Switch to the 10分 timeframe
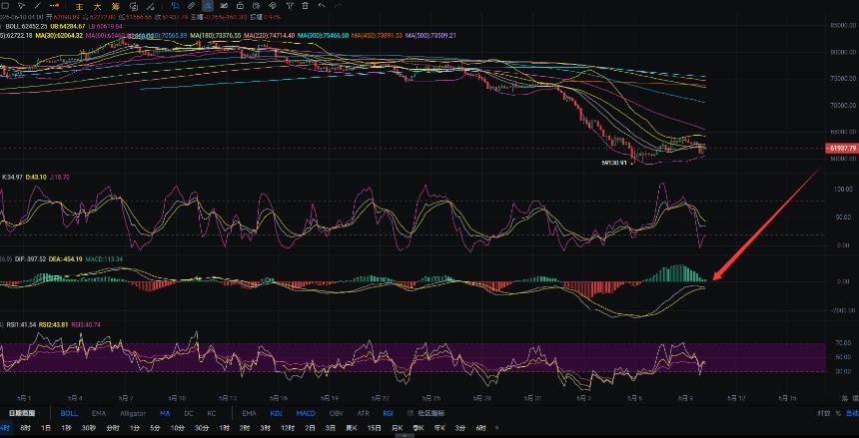 178,428
